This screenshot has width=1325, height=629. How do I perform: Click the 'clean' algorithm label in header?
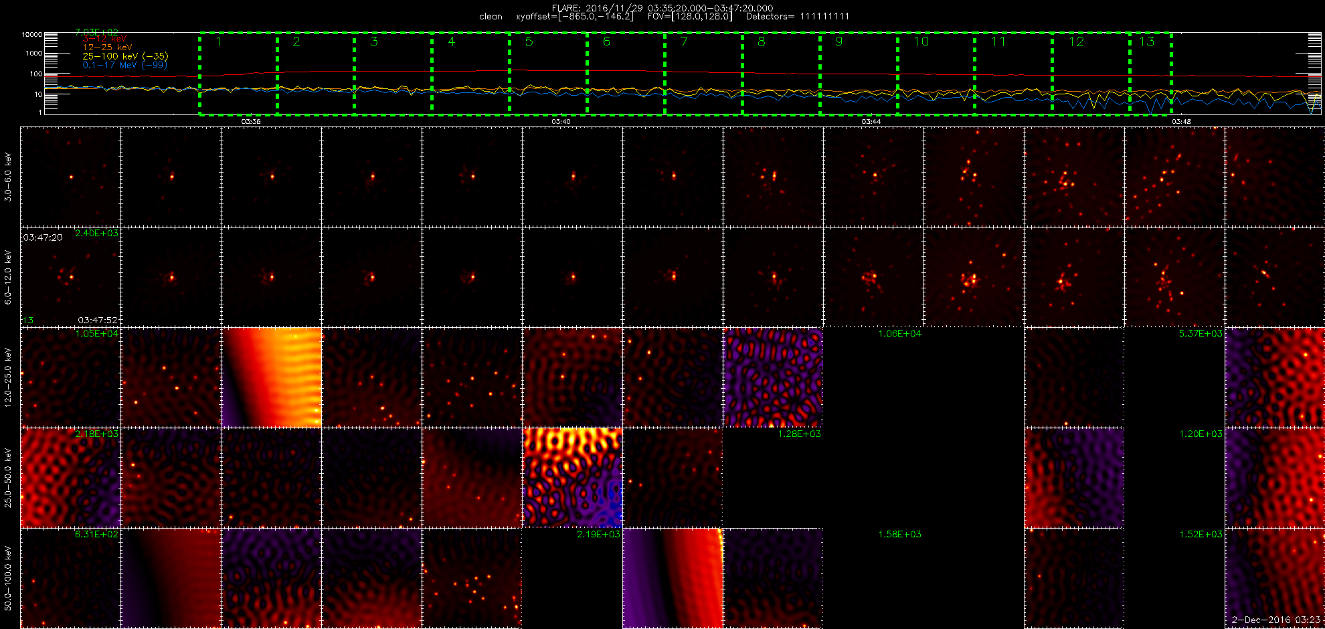491,17
